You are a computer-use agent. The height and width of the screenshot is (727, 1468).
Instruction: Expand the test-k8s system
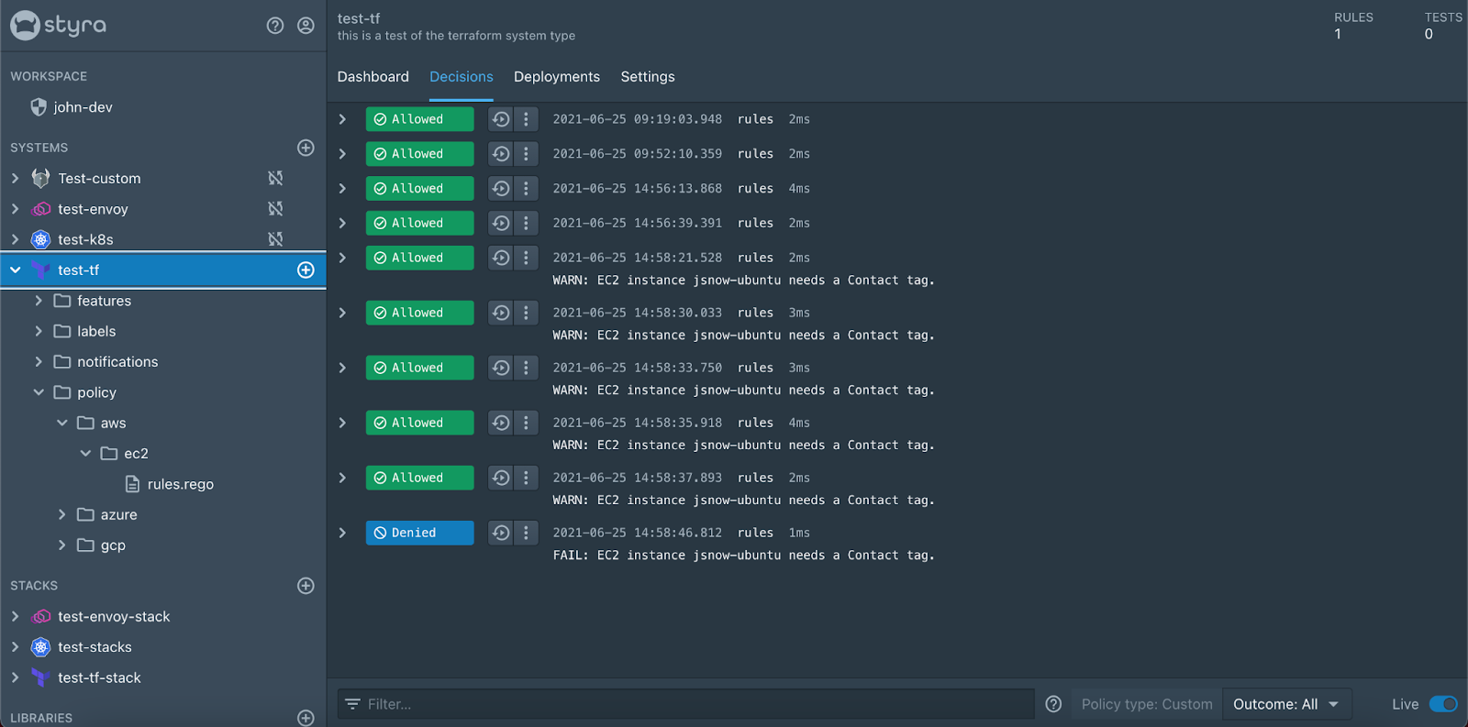click(16, 239)
